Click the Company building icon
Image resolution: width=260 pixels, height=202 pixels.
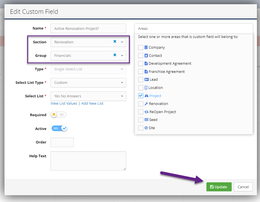(x=146, y=48)
